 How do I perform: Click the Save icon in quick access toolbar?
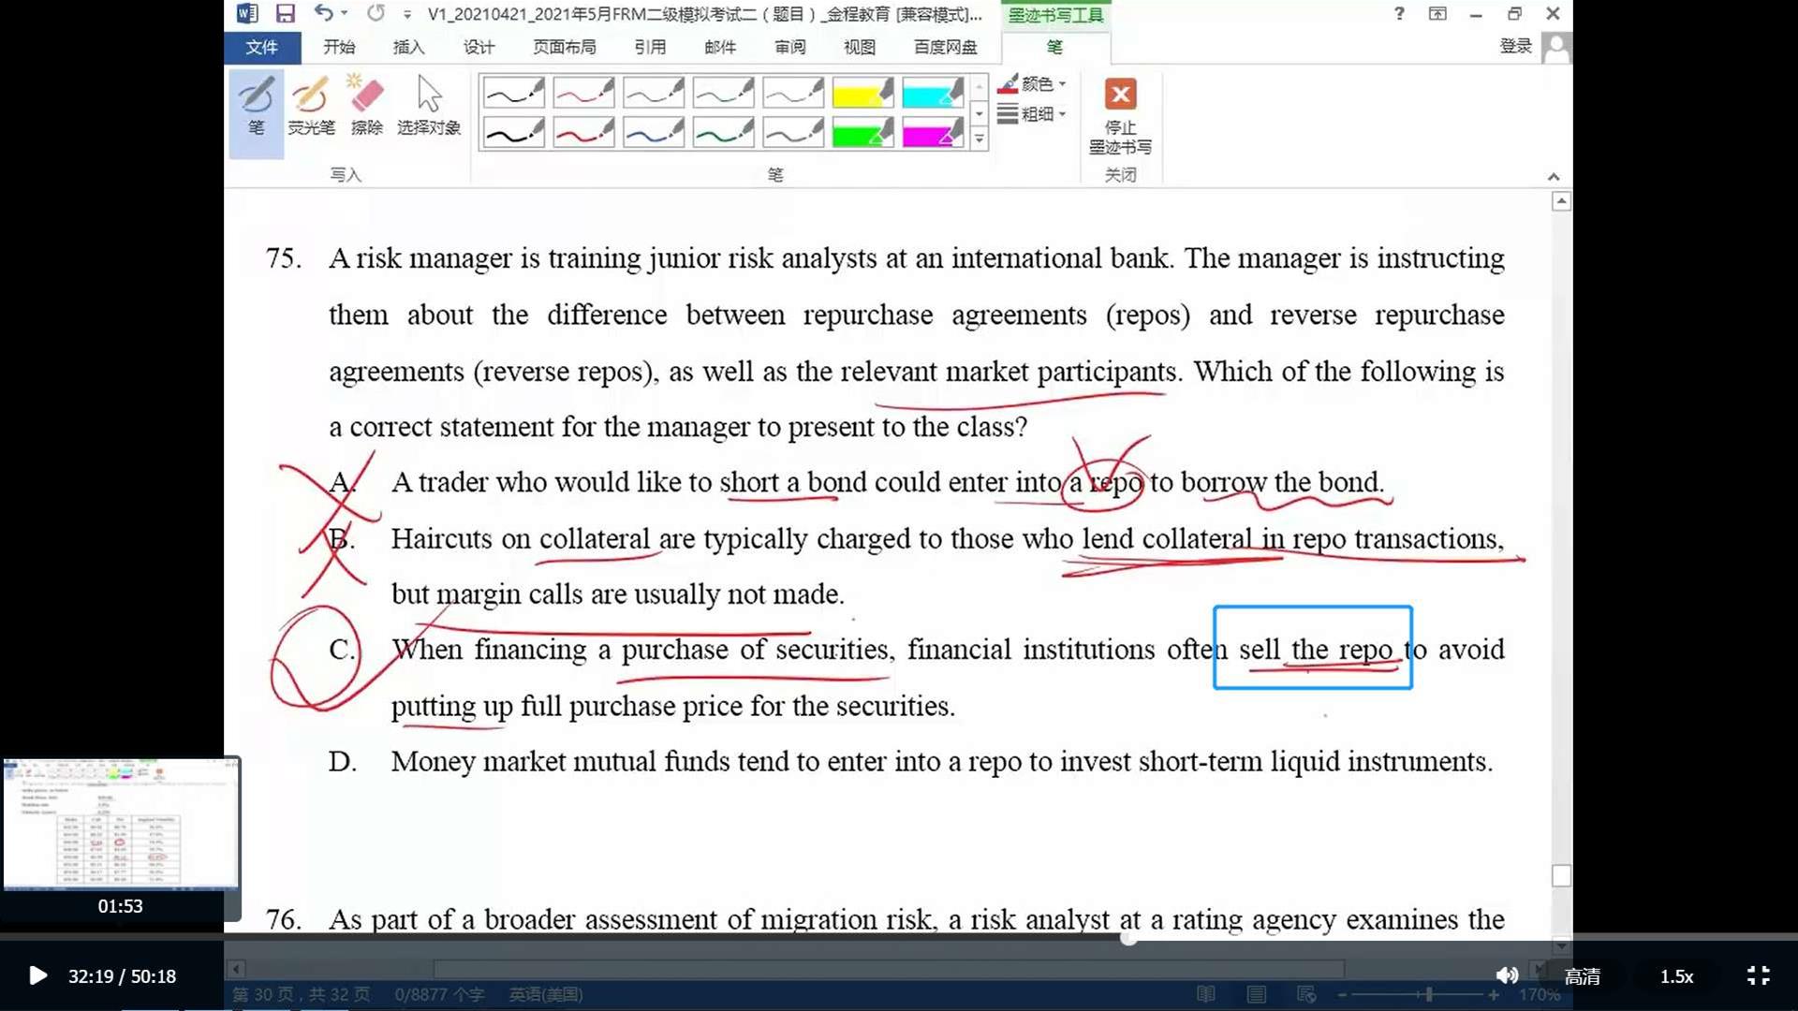click(x=285, y=13)
